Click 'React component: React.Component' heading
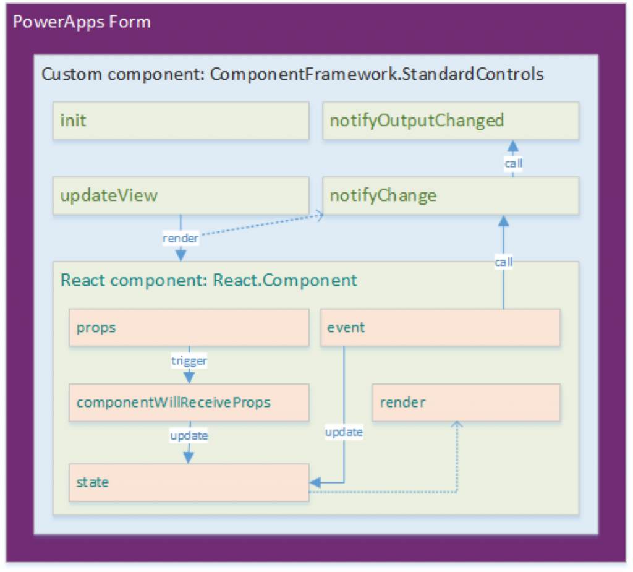 (x=209, y=280)
